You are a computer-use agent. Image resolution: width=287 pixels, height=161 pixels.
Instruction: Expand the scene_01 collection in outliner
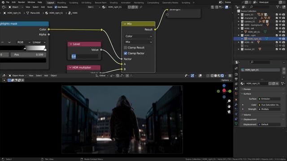tap(239, 15)
